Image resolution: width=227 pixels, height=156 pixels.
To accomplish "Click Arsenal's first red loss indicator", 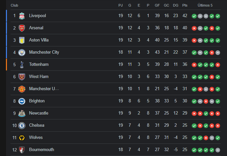I will (x=194, y=28).
